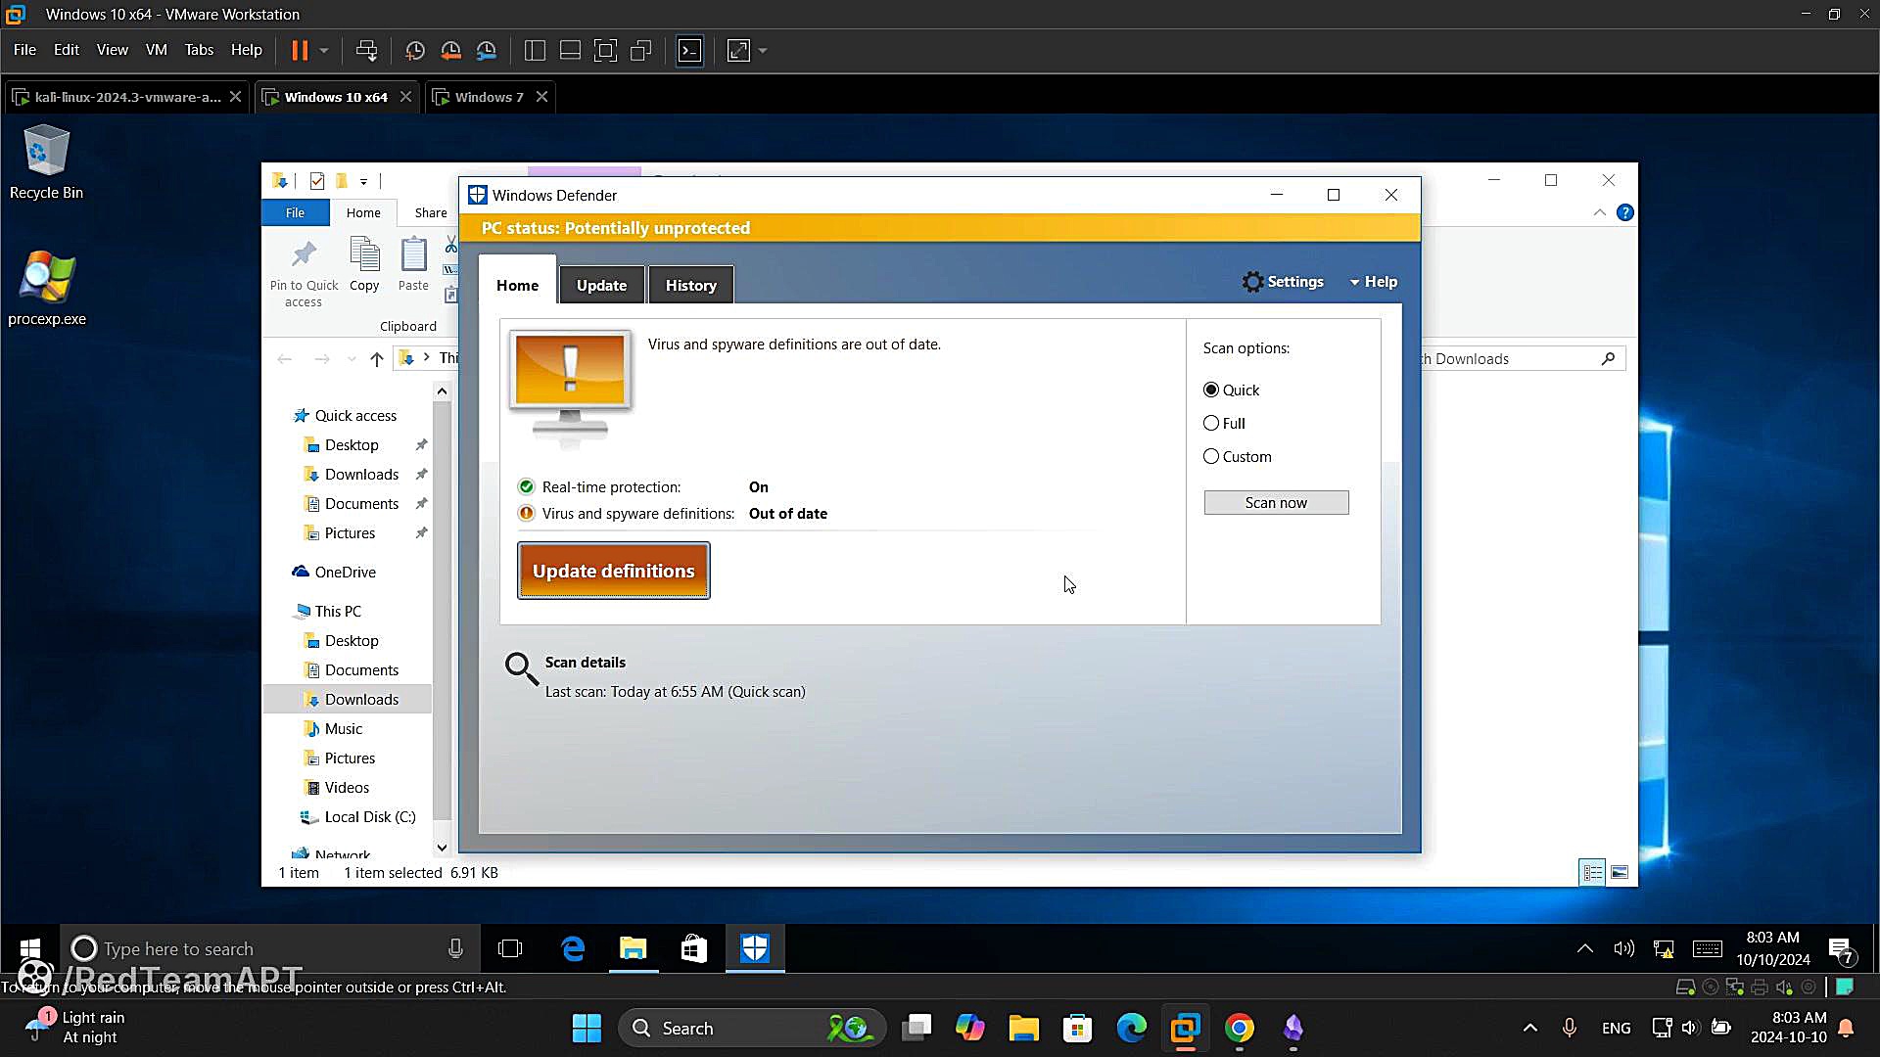
Task: Switch to the History tab in Defender
Action: click(x=690, y=285)
